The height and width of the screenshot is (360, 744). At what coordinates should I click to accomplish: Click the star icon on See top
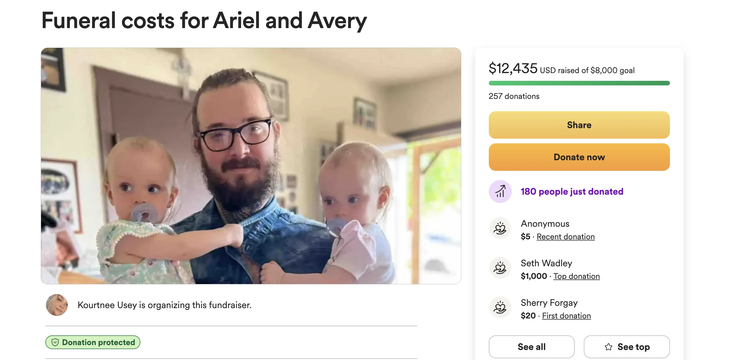click(x=608, y=347)
